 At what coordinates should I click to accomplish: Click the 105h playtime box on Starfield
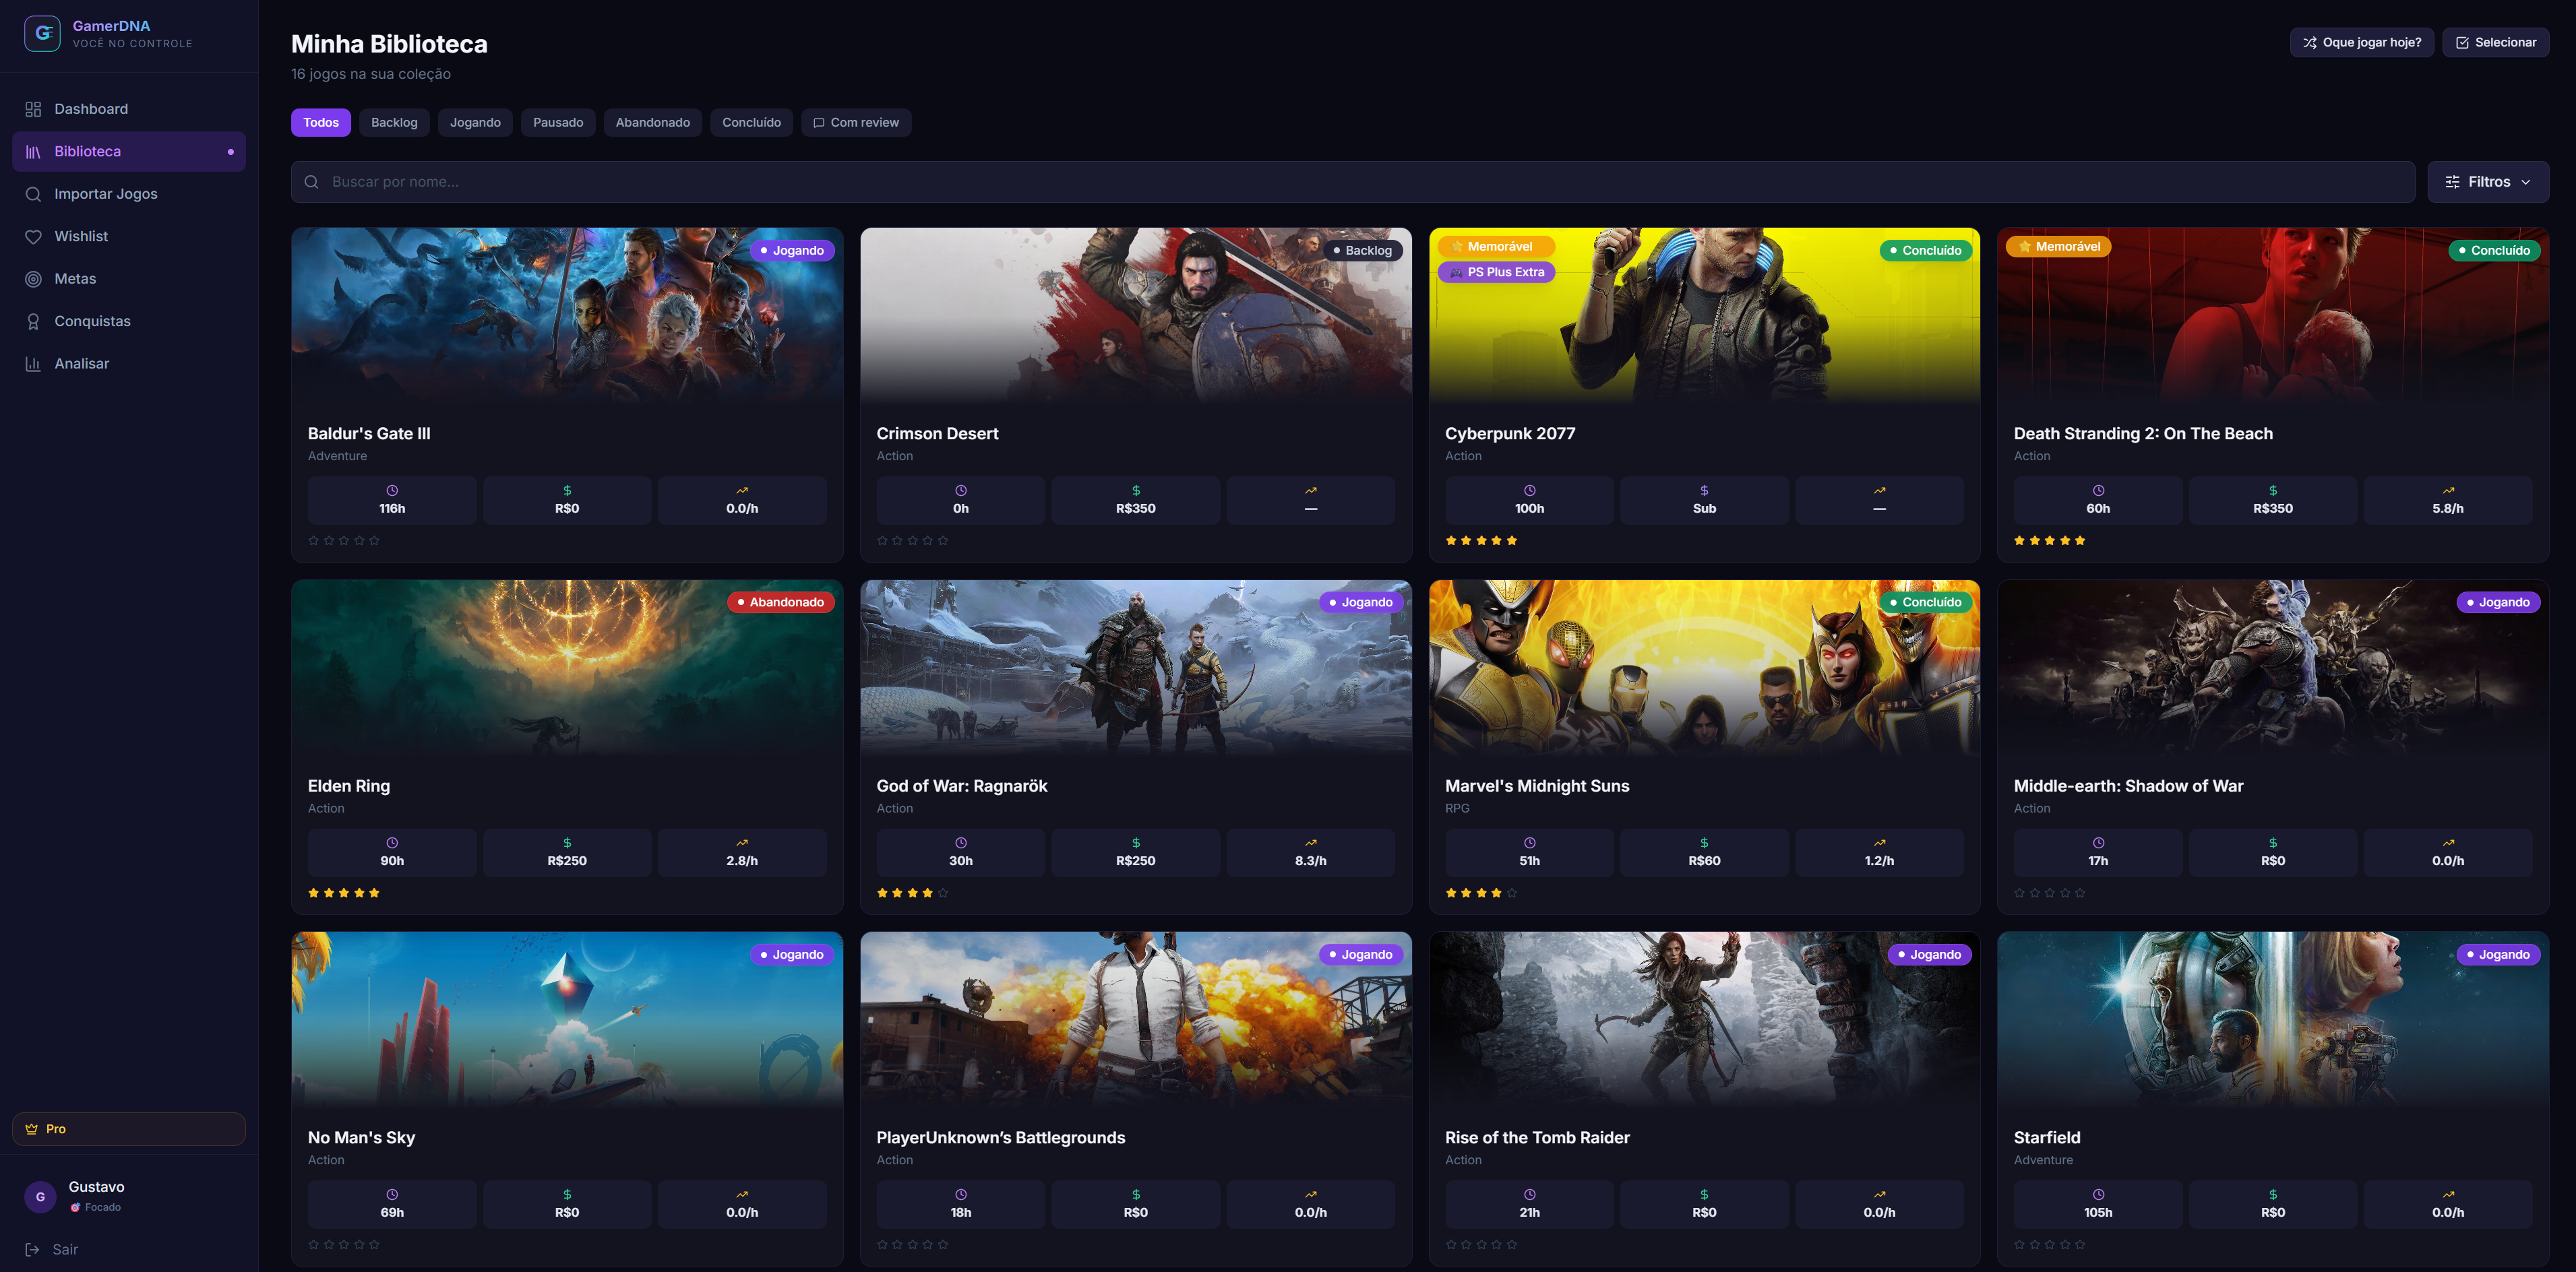click(x=2098, y=1204)
